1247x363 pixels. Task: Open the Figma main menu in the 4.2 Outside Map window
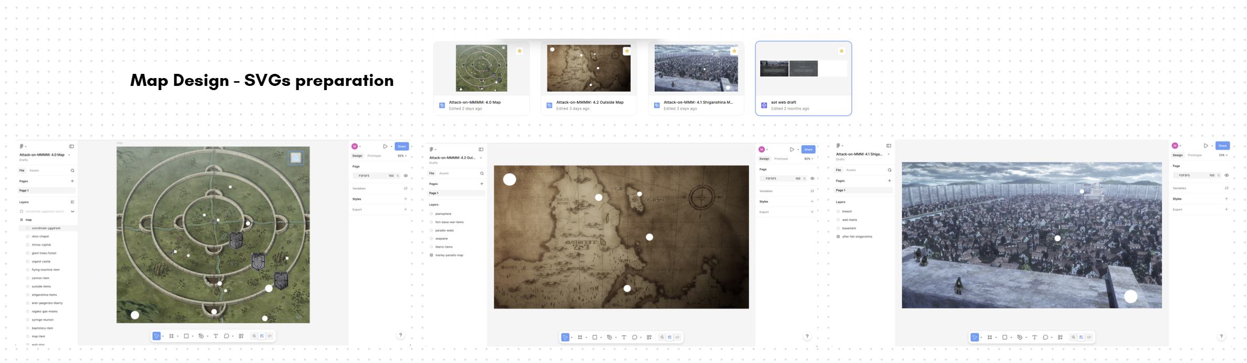[x=433, y=149]
